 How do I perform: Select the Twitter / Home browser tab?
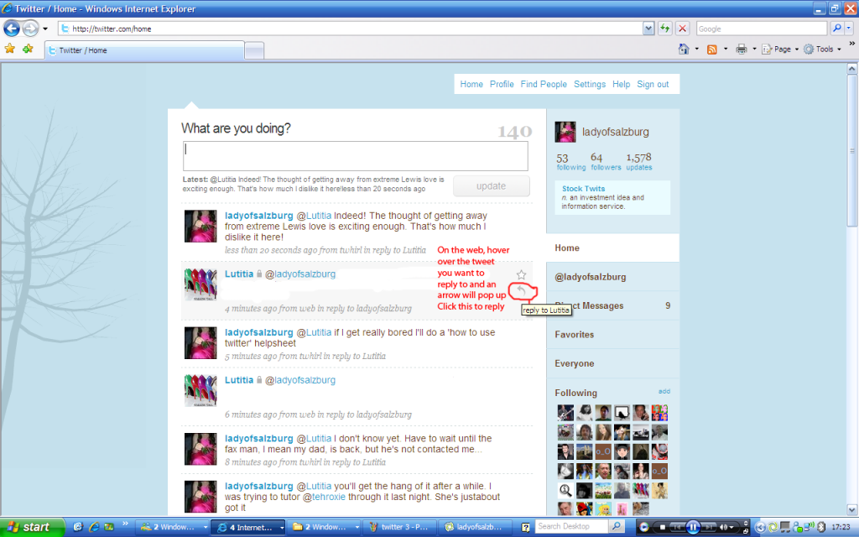tap(144, 50)
